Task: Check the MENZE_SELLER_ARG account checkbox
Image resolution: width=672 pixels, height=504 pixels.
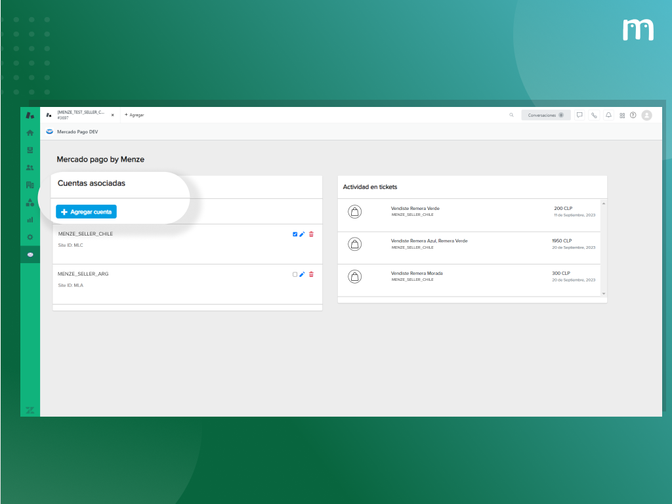Action: pyautogui.click(x=295, y=274)
